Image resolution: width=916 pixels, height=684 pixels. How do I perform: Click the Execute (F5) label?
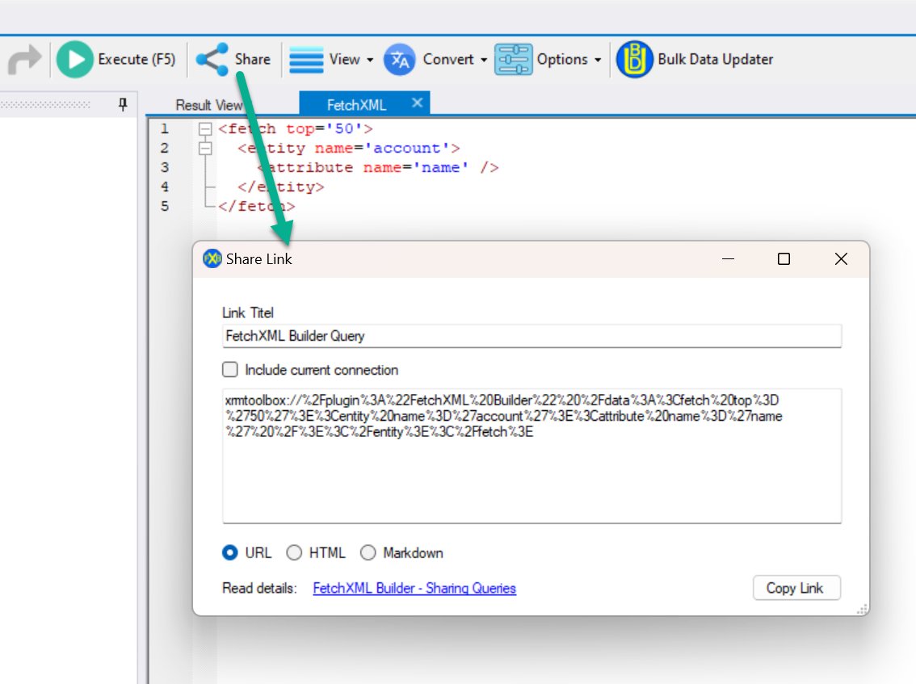(137, 60)
